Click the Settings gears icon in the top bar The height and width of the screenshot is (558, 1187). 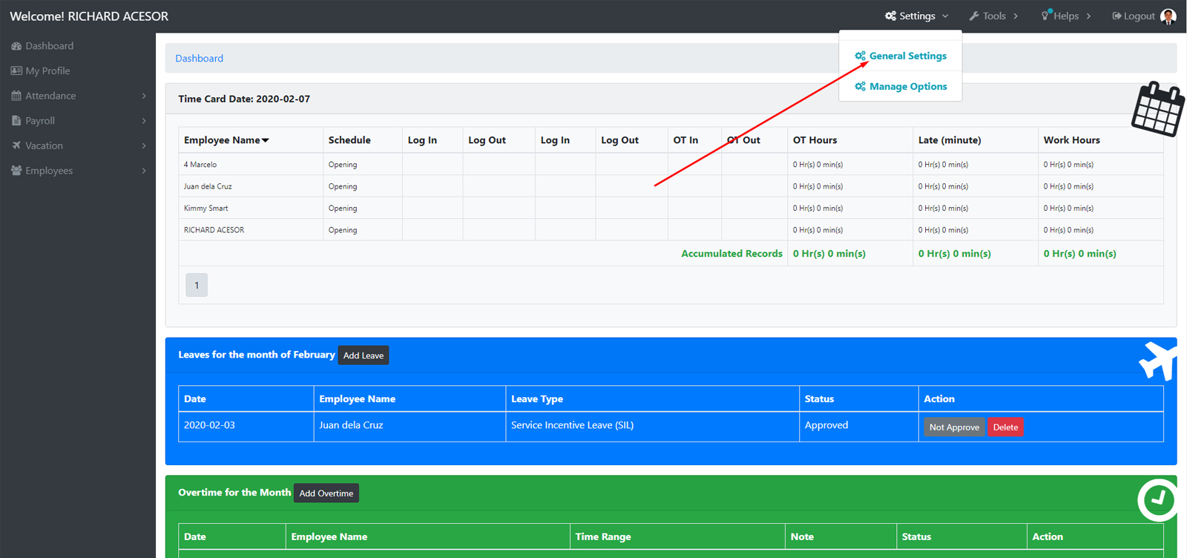[890, 16]
